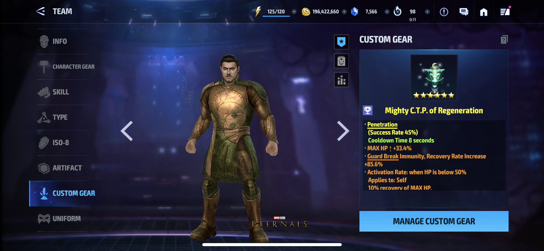Open the notice exclamation icon
This screenshot has width=544, height=251.
[x=444, y=12]
